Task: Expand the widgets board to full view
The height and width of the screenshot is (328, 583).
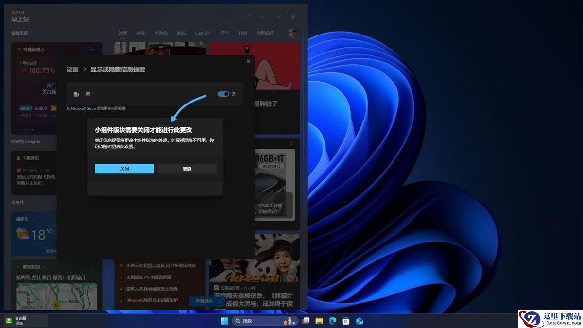Action: pyautogui.click(x=263, y=17)
